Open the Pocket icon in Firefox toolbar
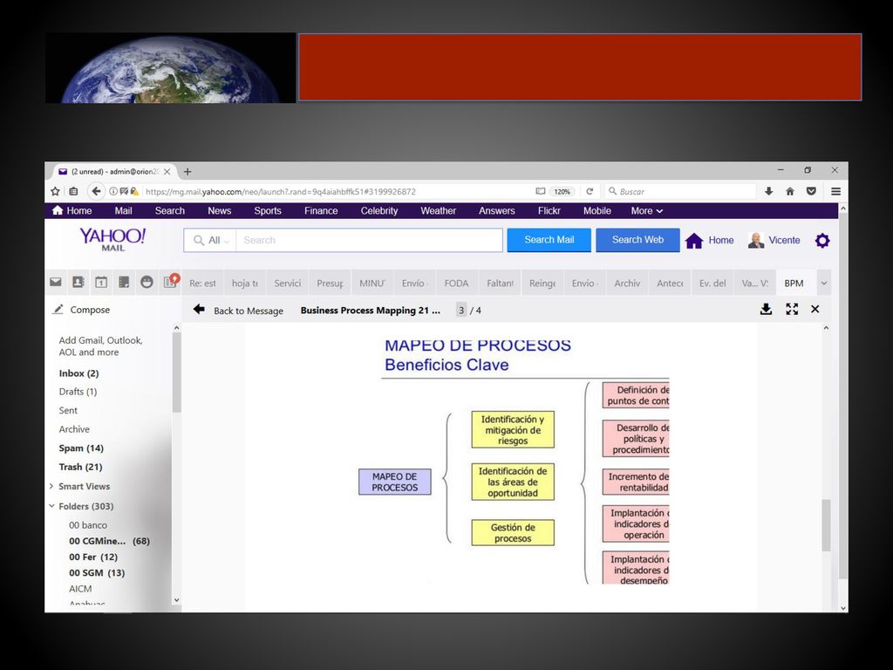Image resolution: width=893 pixels, height=670 pixels. (811, 191)
